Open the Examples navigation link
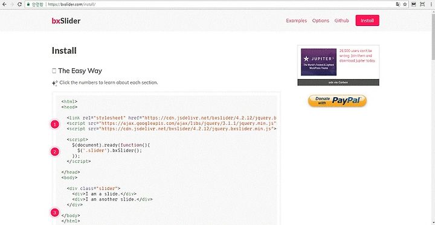The height and width of the screenshot is (225, 435). click(x=296, y=21)
